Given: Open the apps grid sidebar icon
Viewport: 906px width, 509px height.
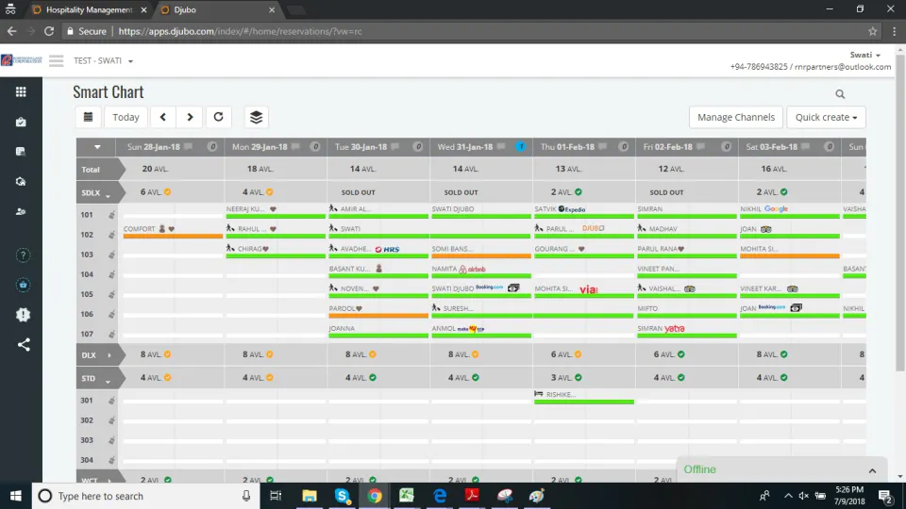Looking at the screenshot, I should click(21, 91).
